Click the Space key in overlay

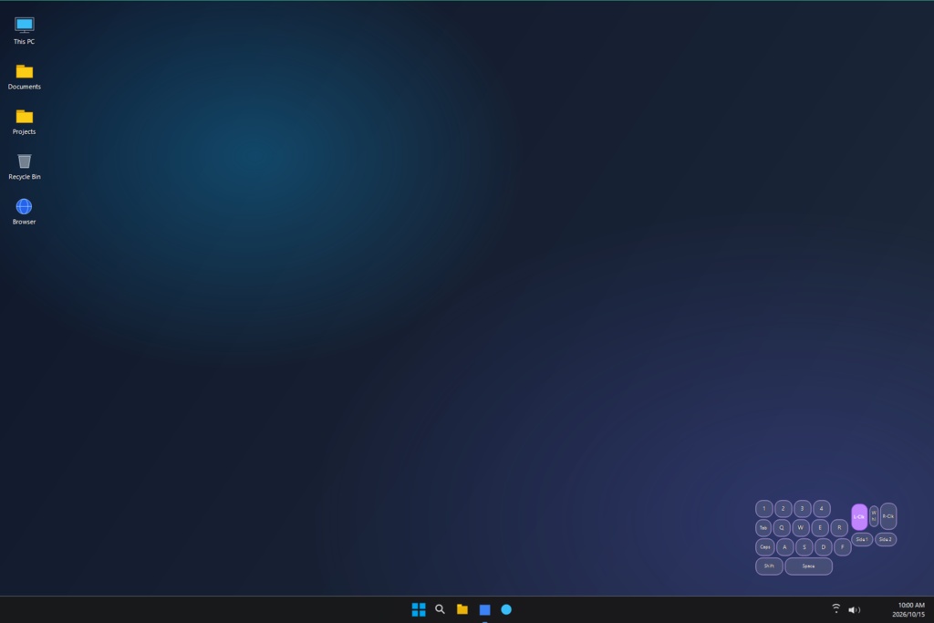[x=808, y=566]
